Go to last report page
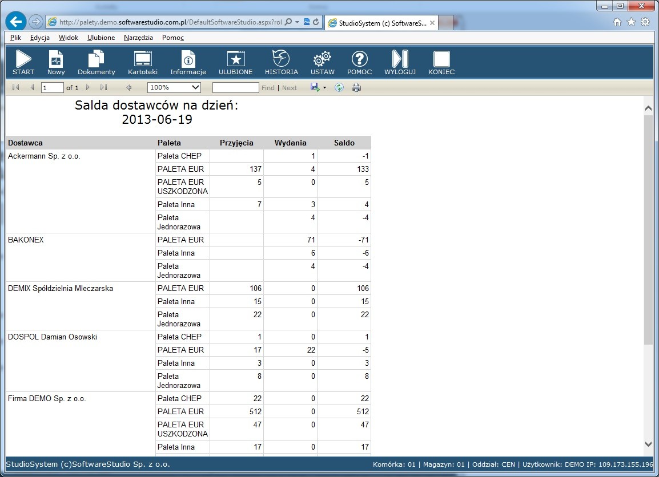This screenshot has width=659, height=477. (x=103, y=87)
